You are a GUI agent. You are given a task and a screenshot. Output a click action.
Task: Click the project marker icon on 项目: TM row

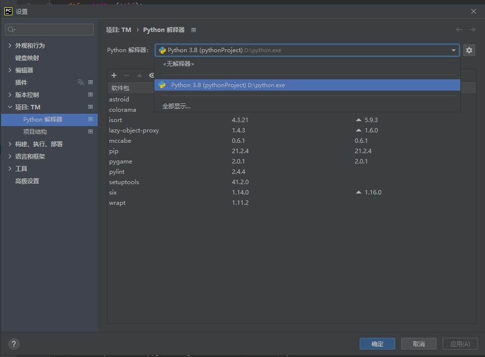91,107
